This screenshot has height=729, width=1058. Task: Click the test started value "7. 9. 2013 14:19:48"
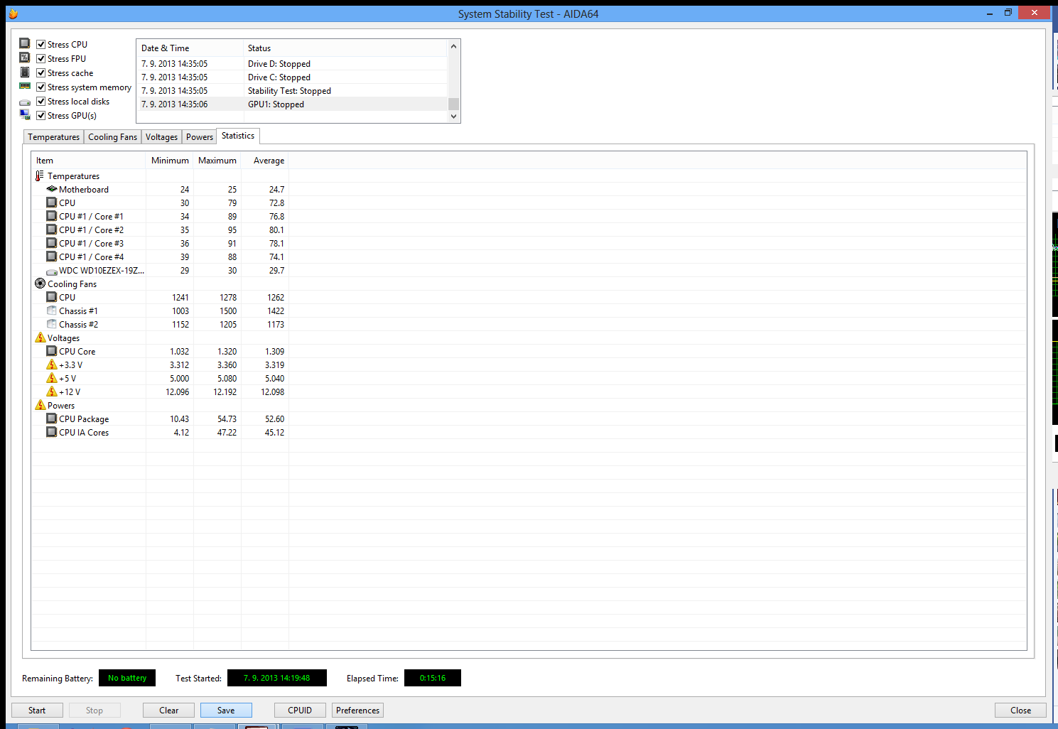[277, 678]
